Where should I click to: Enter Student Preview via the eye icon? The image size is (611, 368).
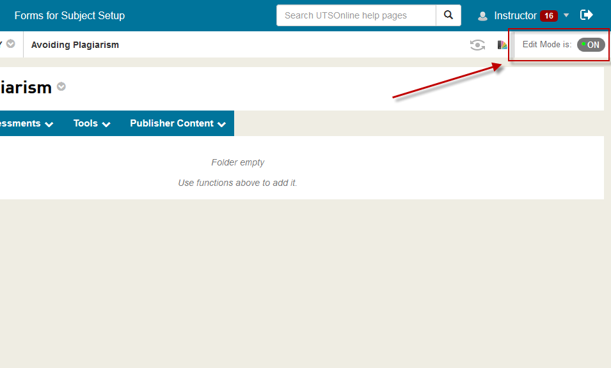pyautogui.click(x=477, y=45)
